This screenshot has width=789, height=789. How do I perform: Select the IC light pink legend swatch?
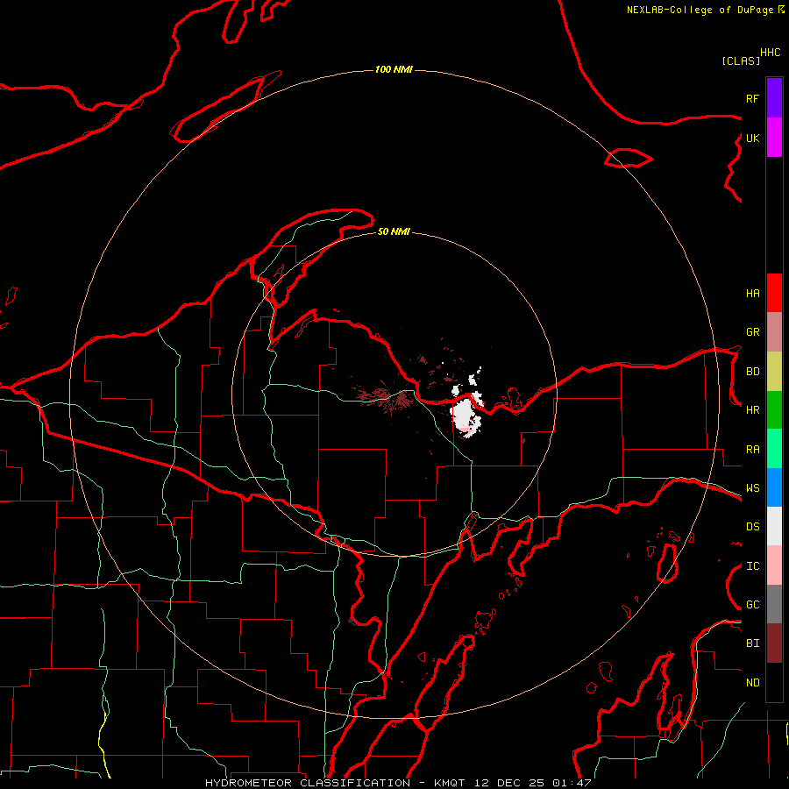pyautogui.click(x=774, y=565)
